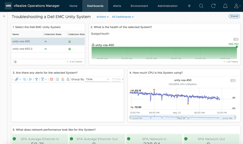Click the low point marker on CPU chart
The image size is (243, 144).
click(x=188, y=104)
